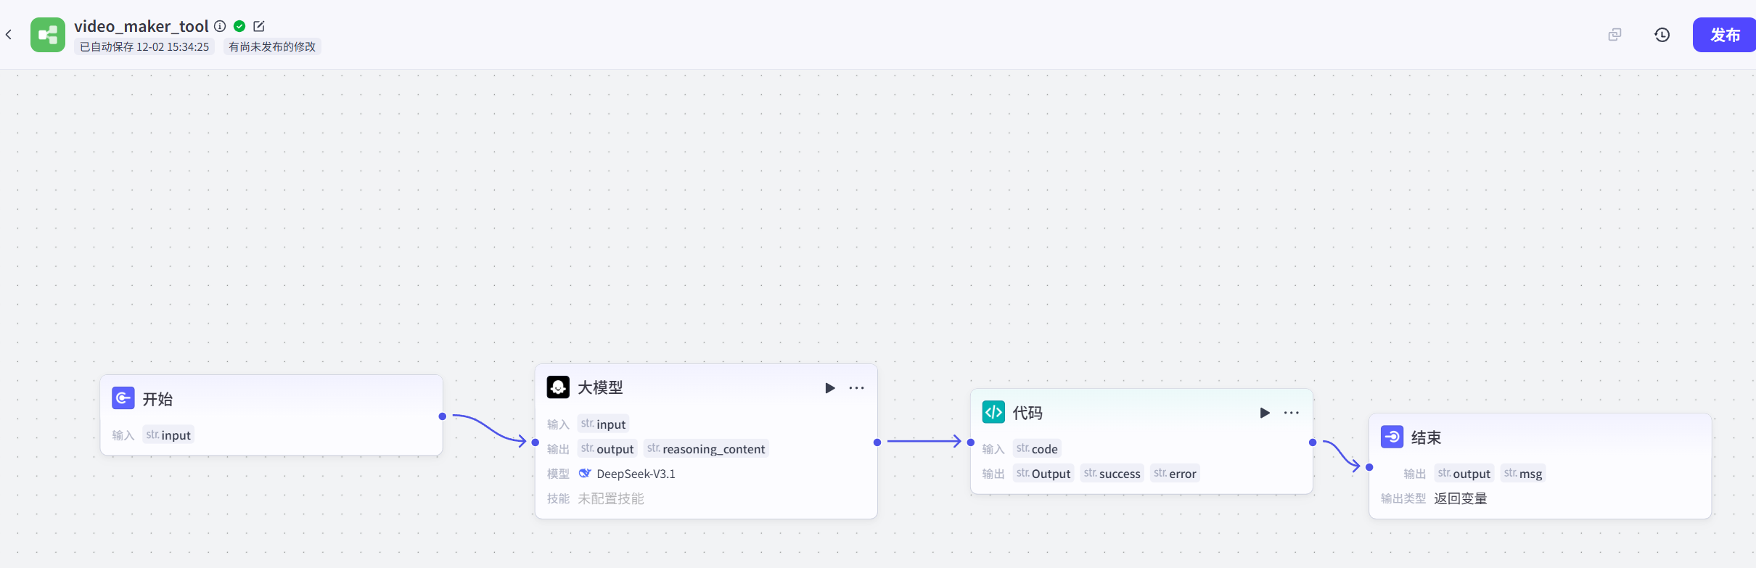Click the 开始 node input variable tag
Viewport: 1756px width, 568px height.
(168, 435)
